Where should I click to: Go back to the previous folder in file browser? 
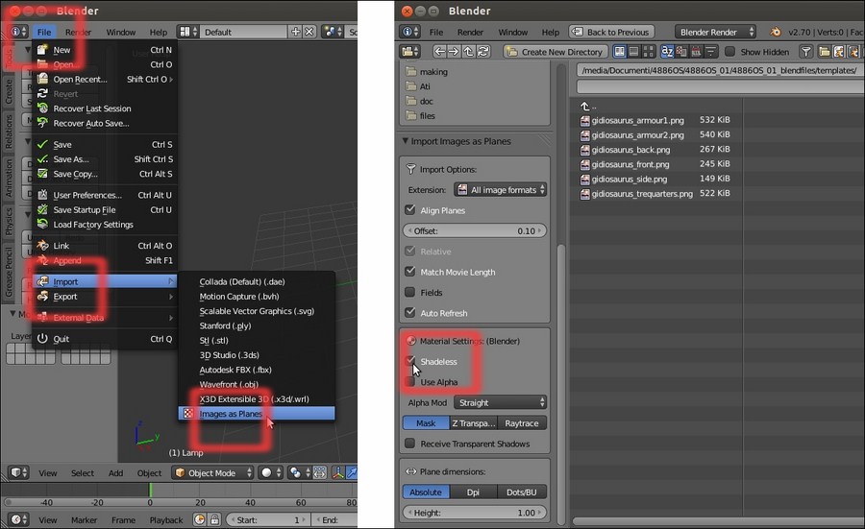pyautogui.click(x=439, y=51)
